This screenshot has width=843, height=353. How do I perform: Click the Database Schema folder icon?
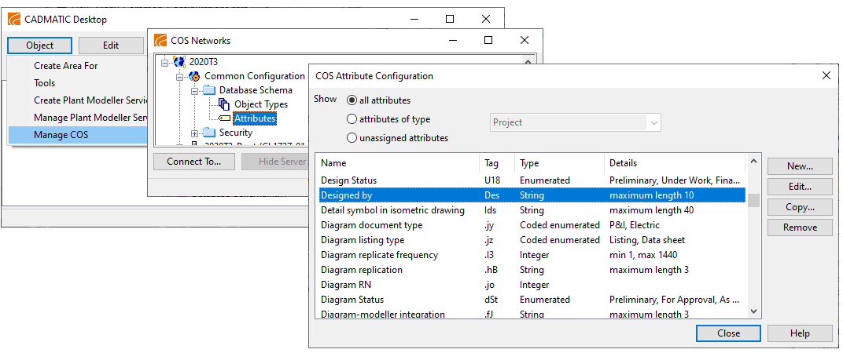click(x=209, y=90)
